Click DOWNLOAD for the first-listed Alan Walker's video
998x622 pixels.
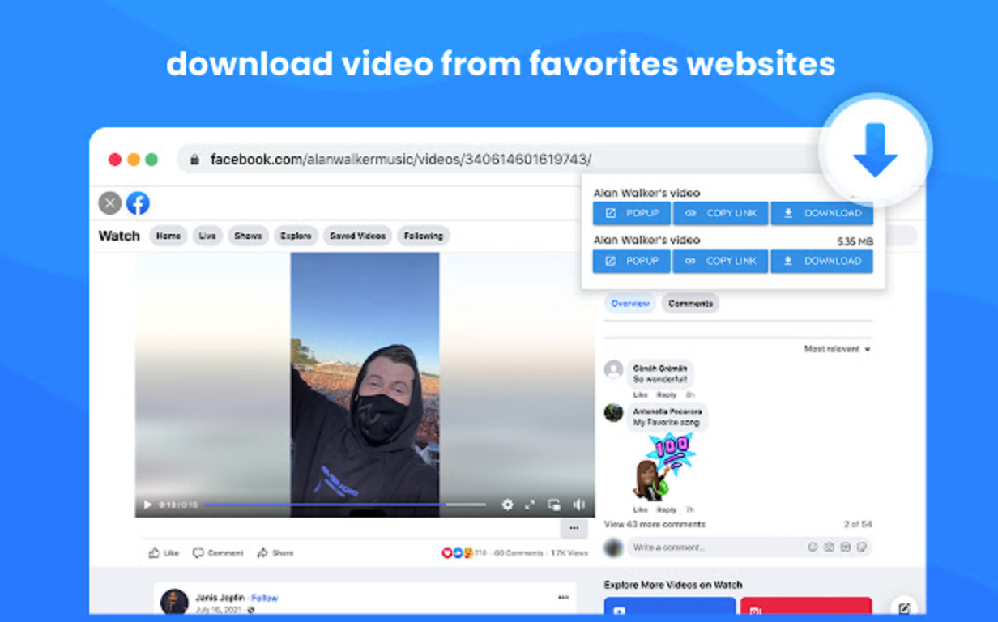tap(822, 213)
